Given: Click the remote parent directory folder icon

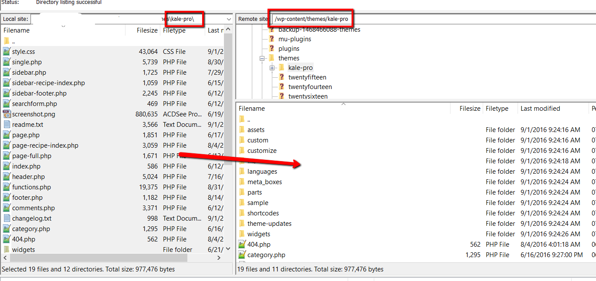Looking at the screenshot, I should tap(242, 119).
